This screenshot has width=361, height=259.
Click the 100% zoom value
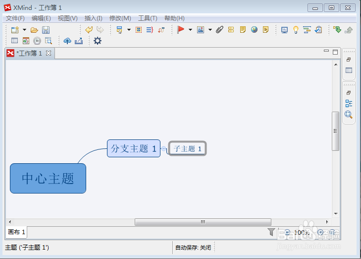(x=302, y=233)
